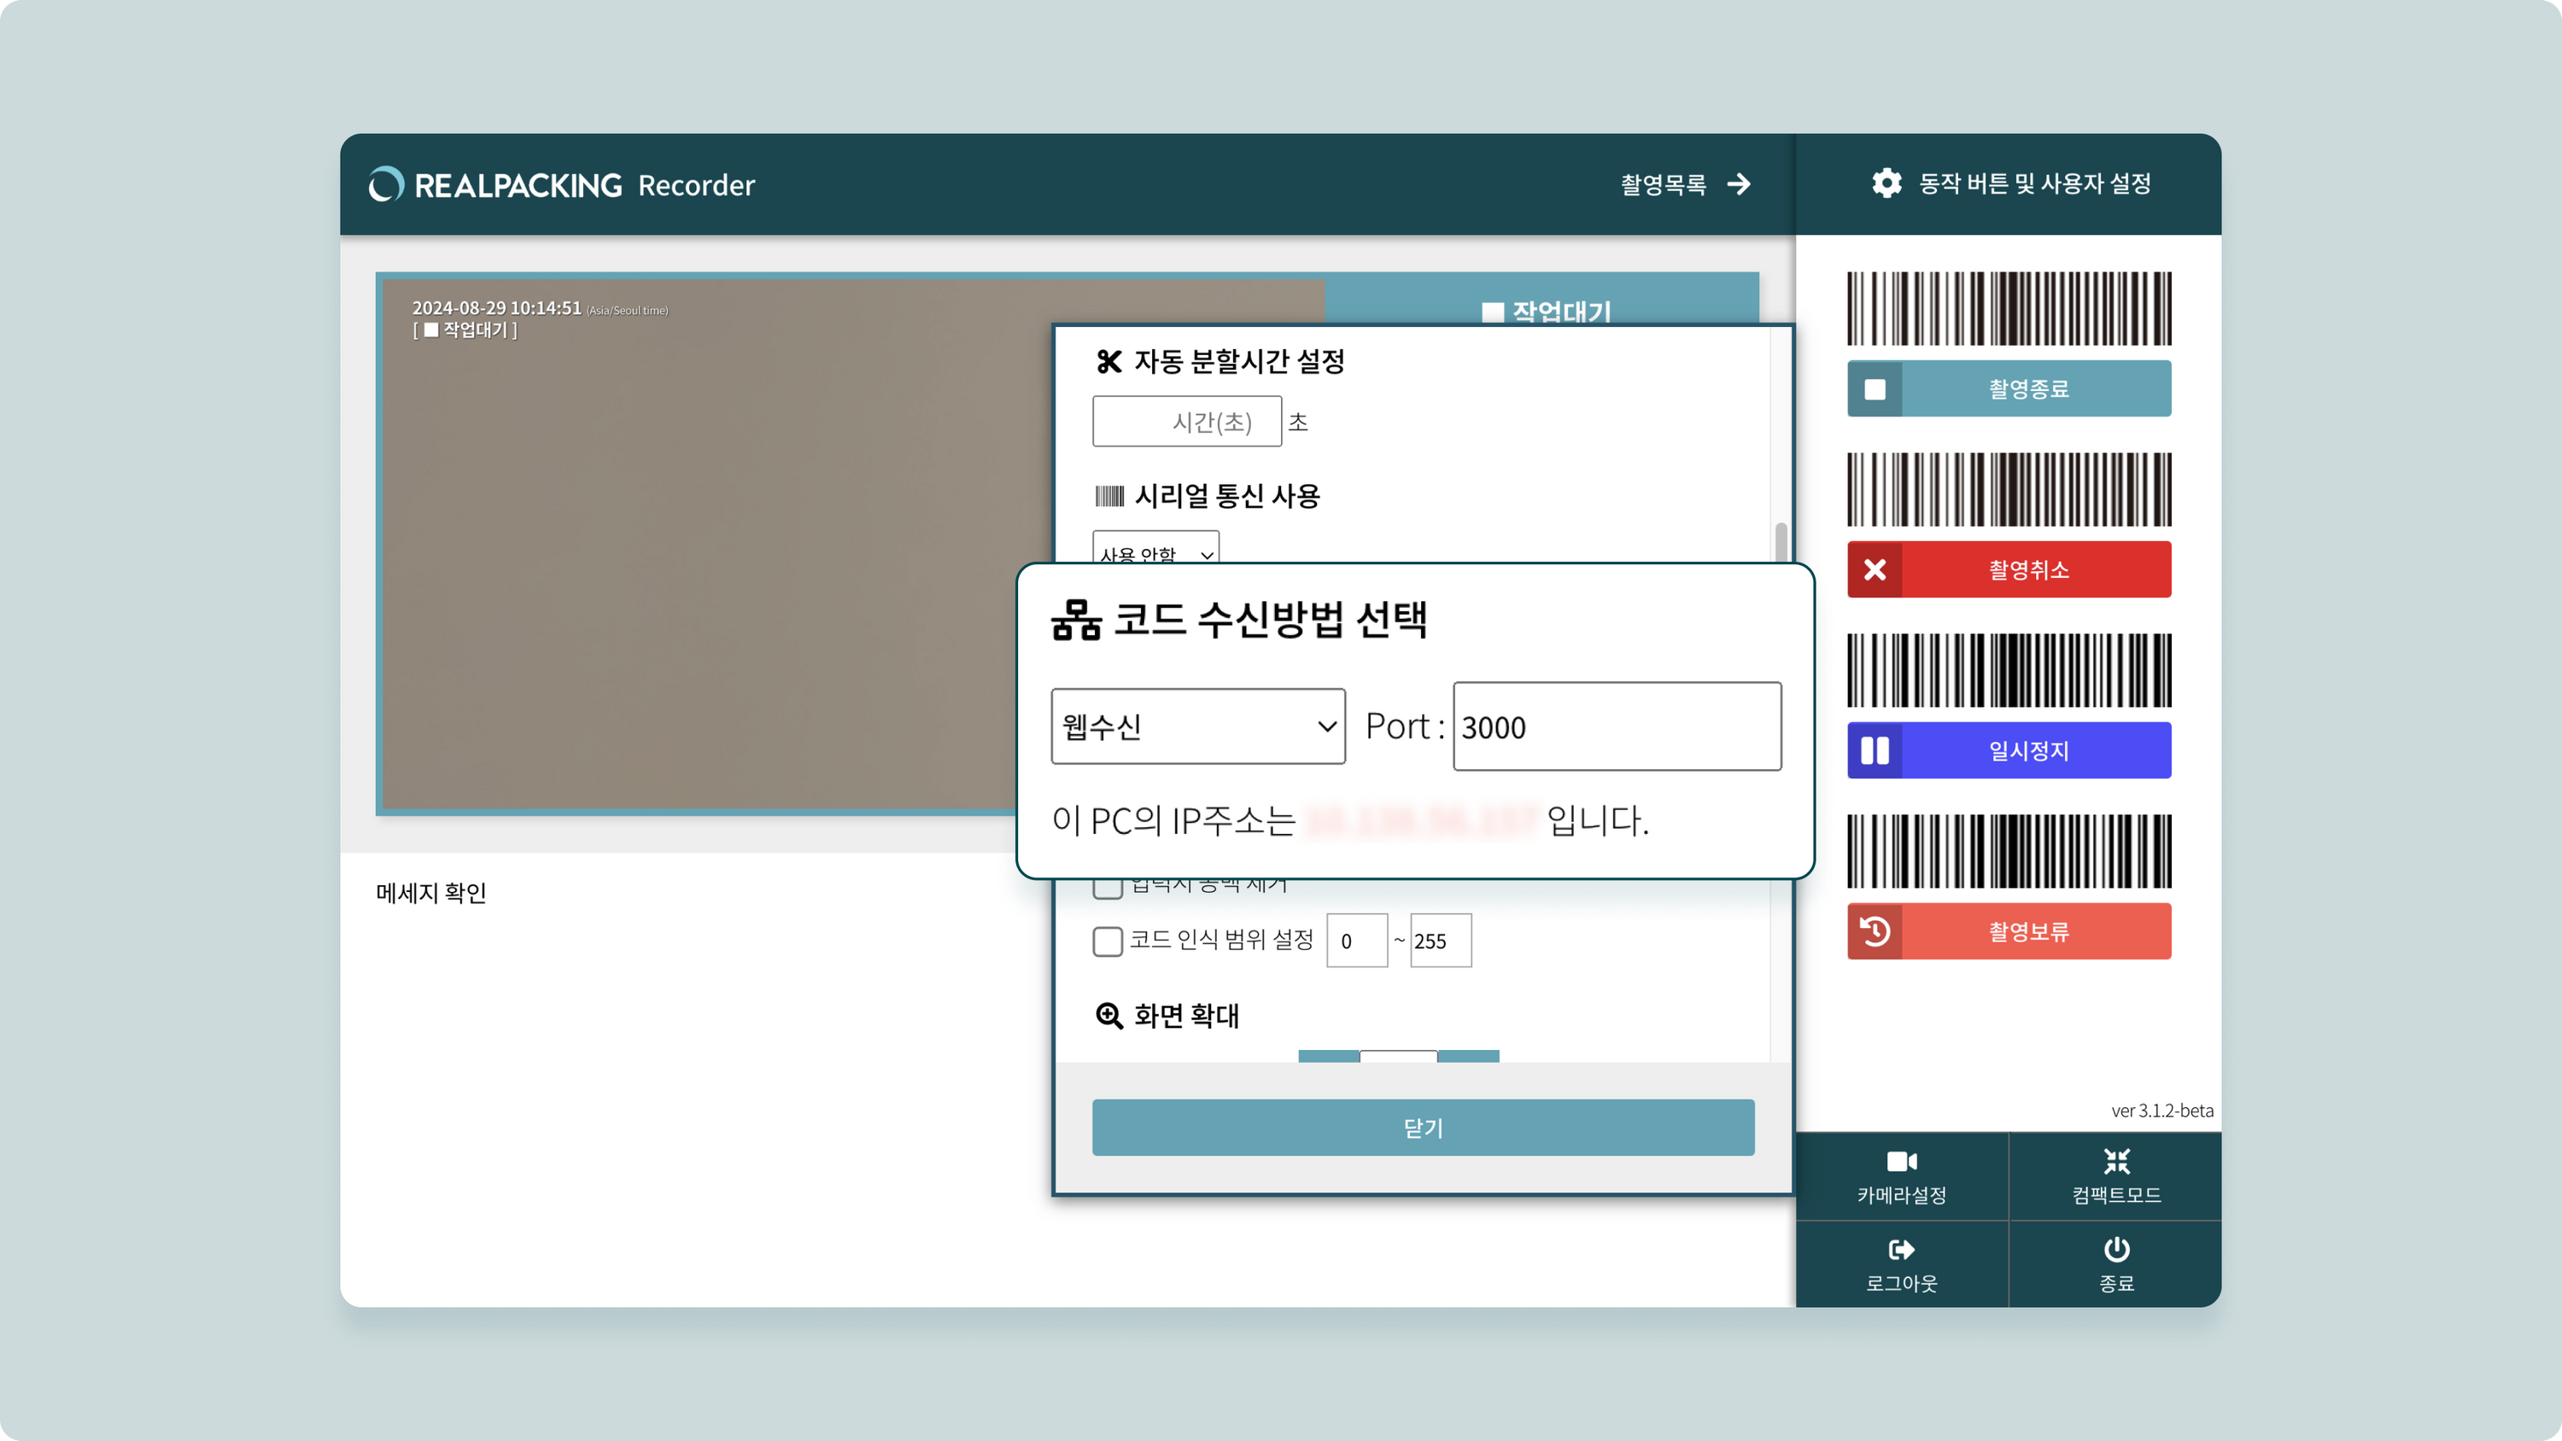Screen dimensions: 2562x1441
Task: Enable 코드 인식 범위 설정 checkbox
Action: [x=1107, y=941]
